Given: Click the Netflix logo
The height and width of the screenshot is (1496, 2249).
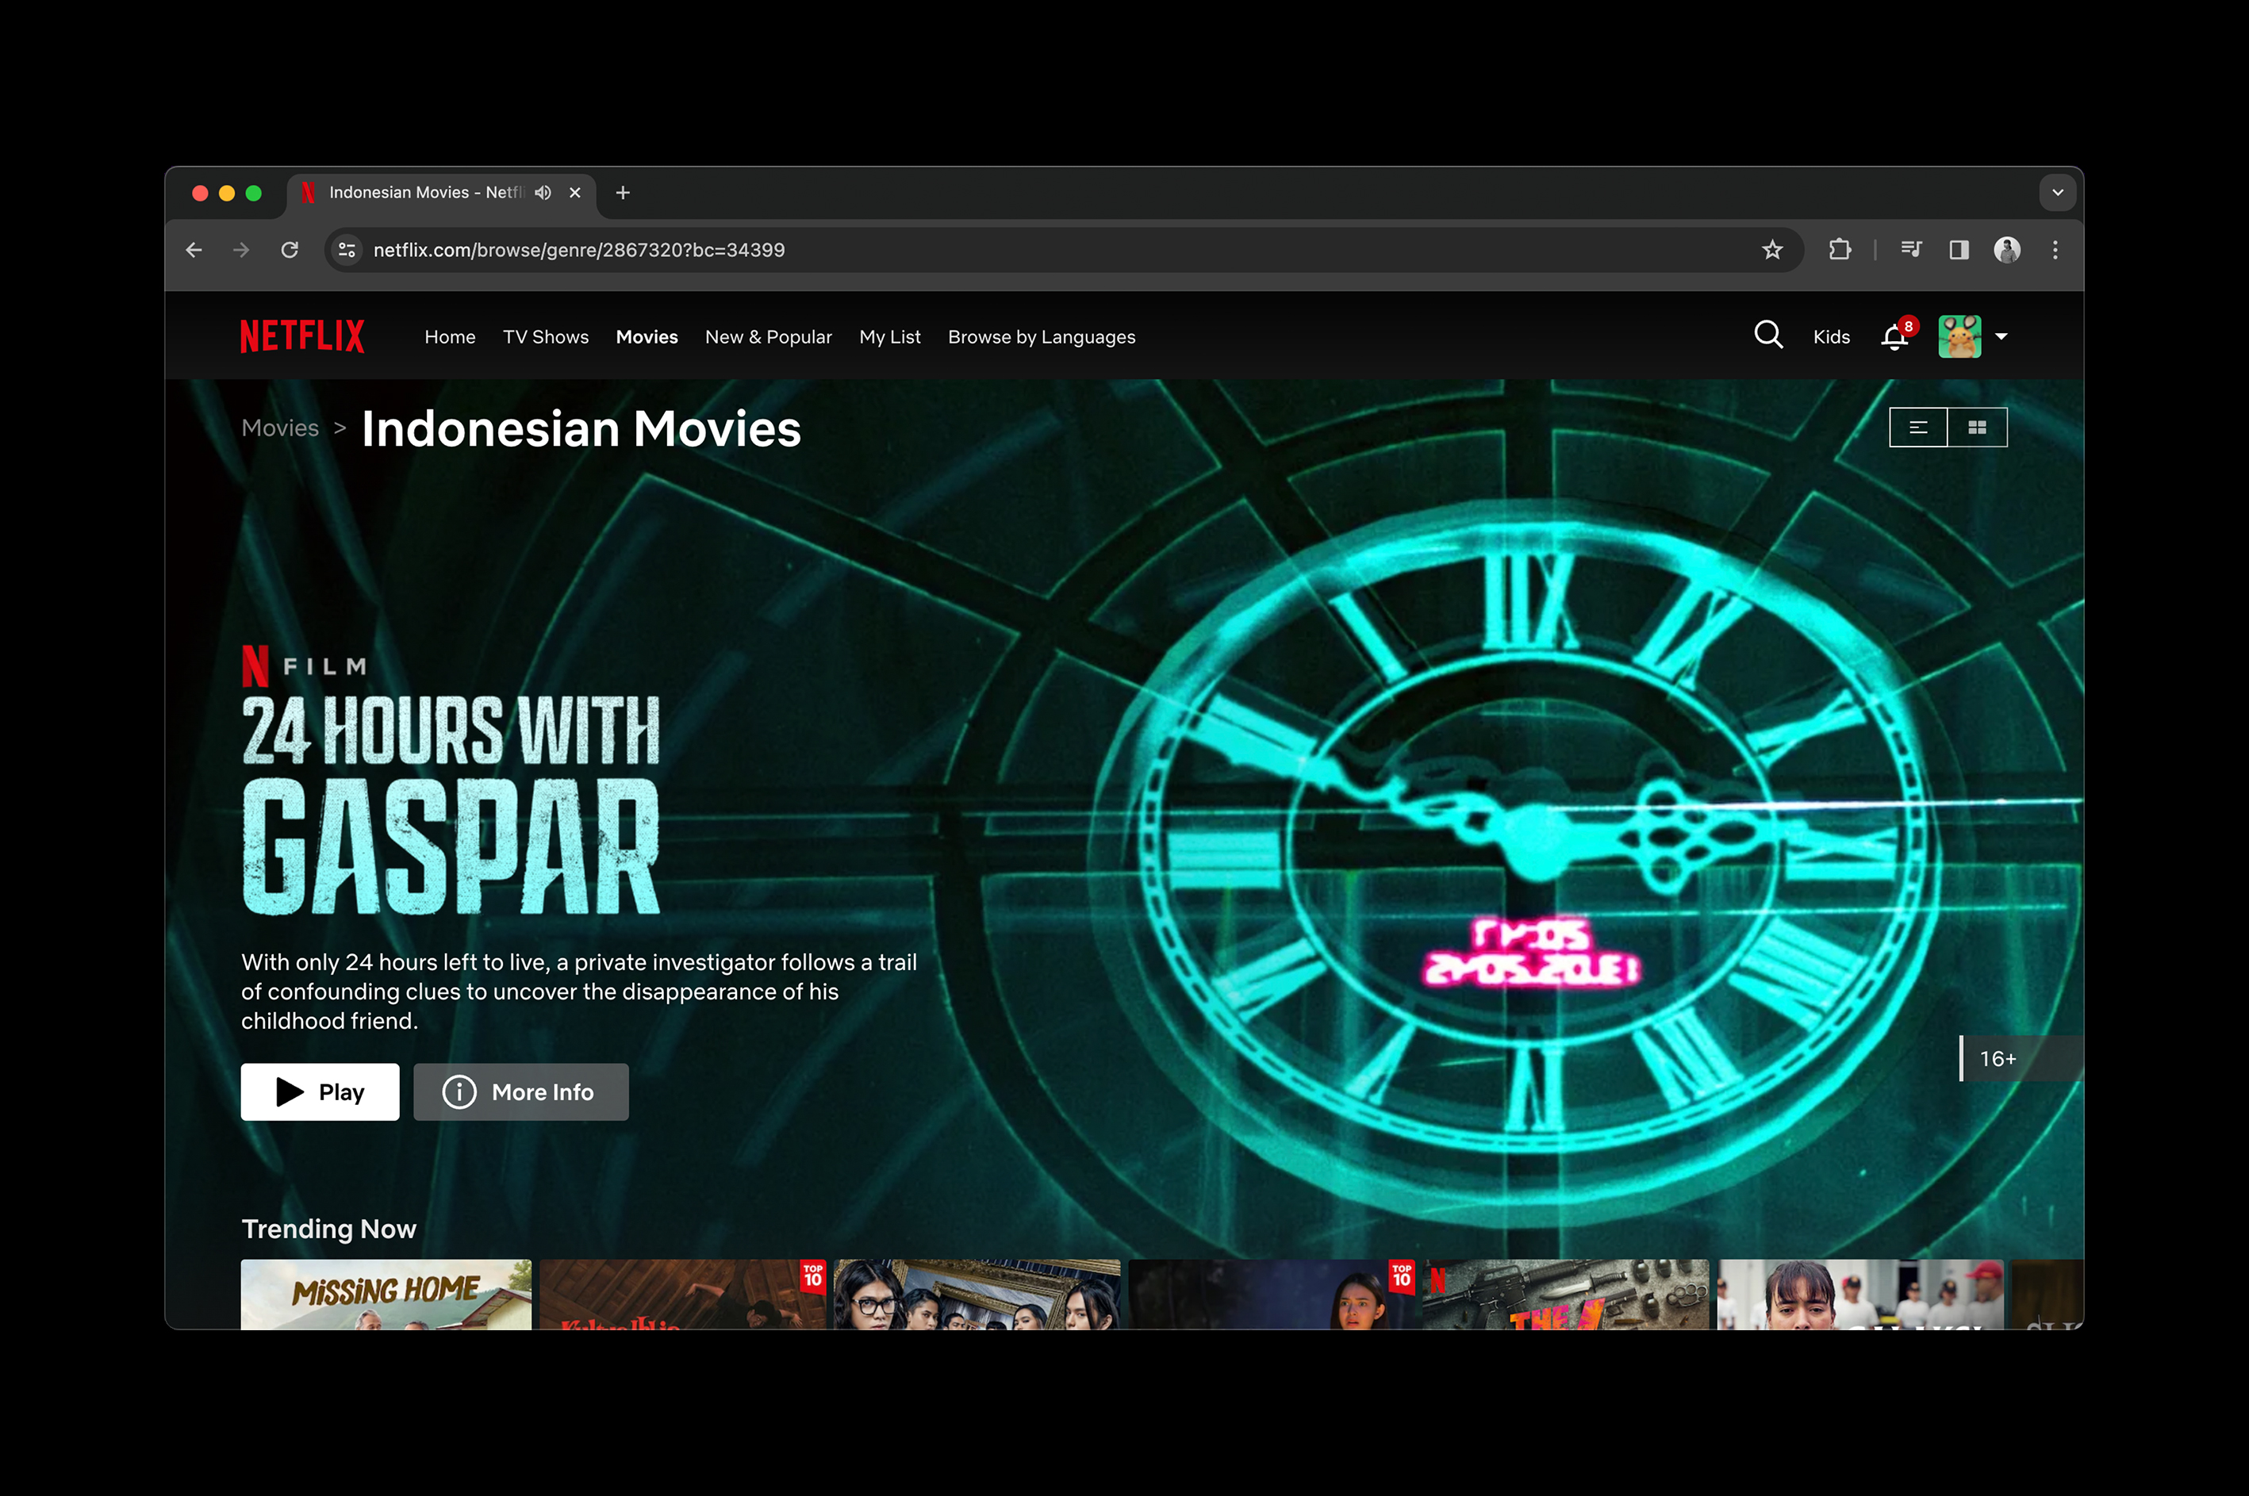Looking at the screenshot, I should 302,336.
